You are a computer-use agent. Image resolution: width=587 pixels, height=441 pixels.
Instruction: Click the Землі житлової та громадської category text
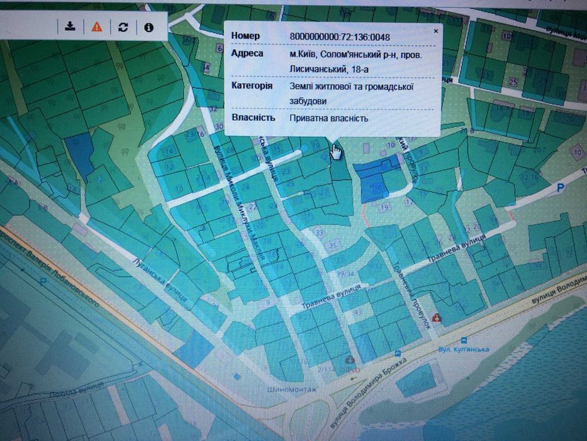click(x=351, y=87)
